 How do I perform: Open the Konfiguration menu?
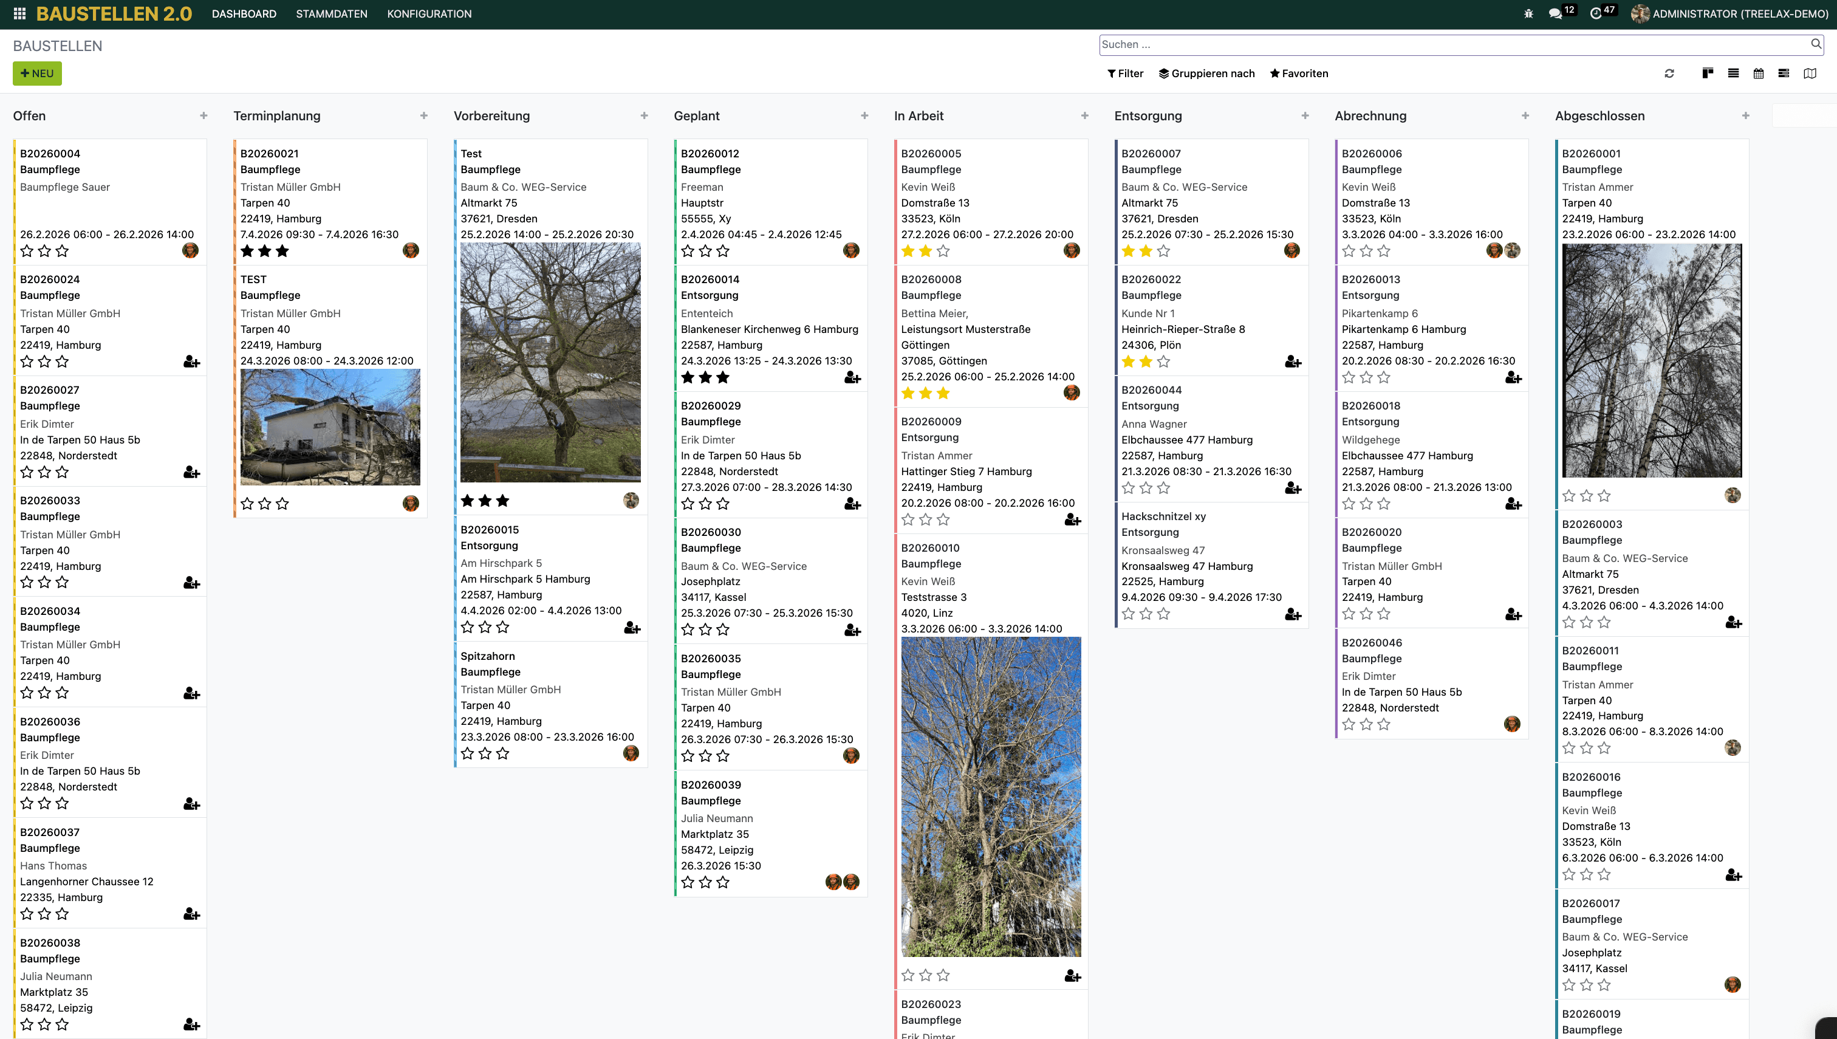(429, 13)
